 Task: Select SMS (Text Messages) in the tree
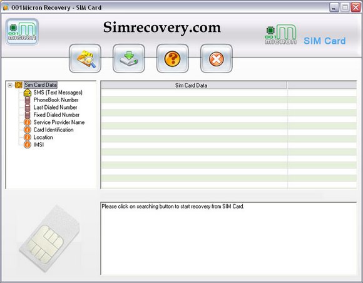click(x=58, y=93)
